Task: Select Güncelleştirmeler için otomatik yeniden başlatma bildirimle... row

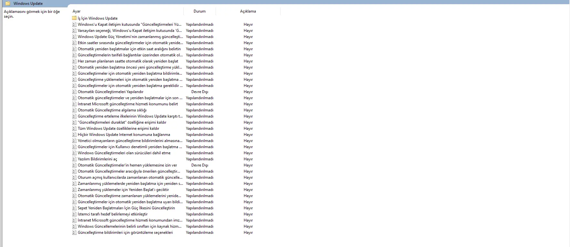Action: [130, 73]
